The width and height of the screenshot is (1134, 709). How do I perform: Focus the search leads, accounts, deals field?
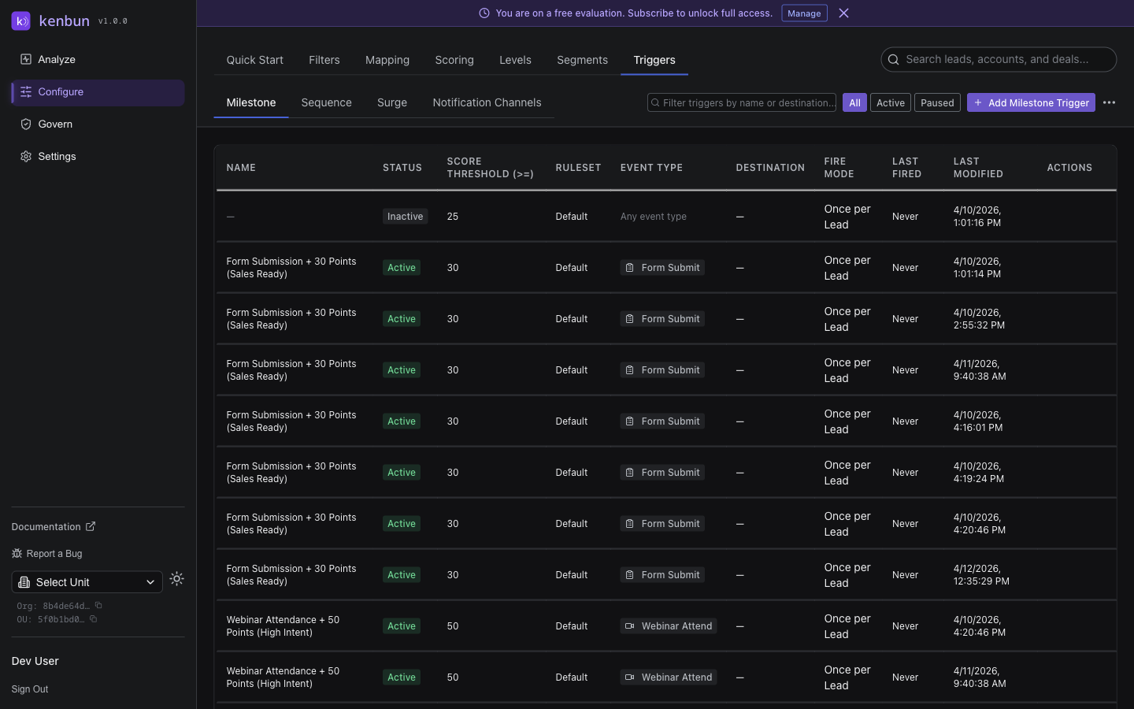(x=999, y=59)
